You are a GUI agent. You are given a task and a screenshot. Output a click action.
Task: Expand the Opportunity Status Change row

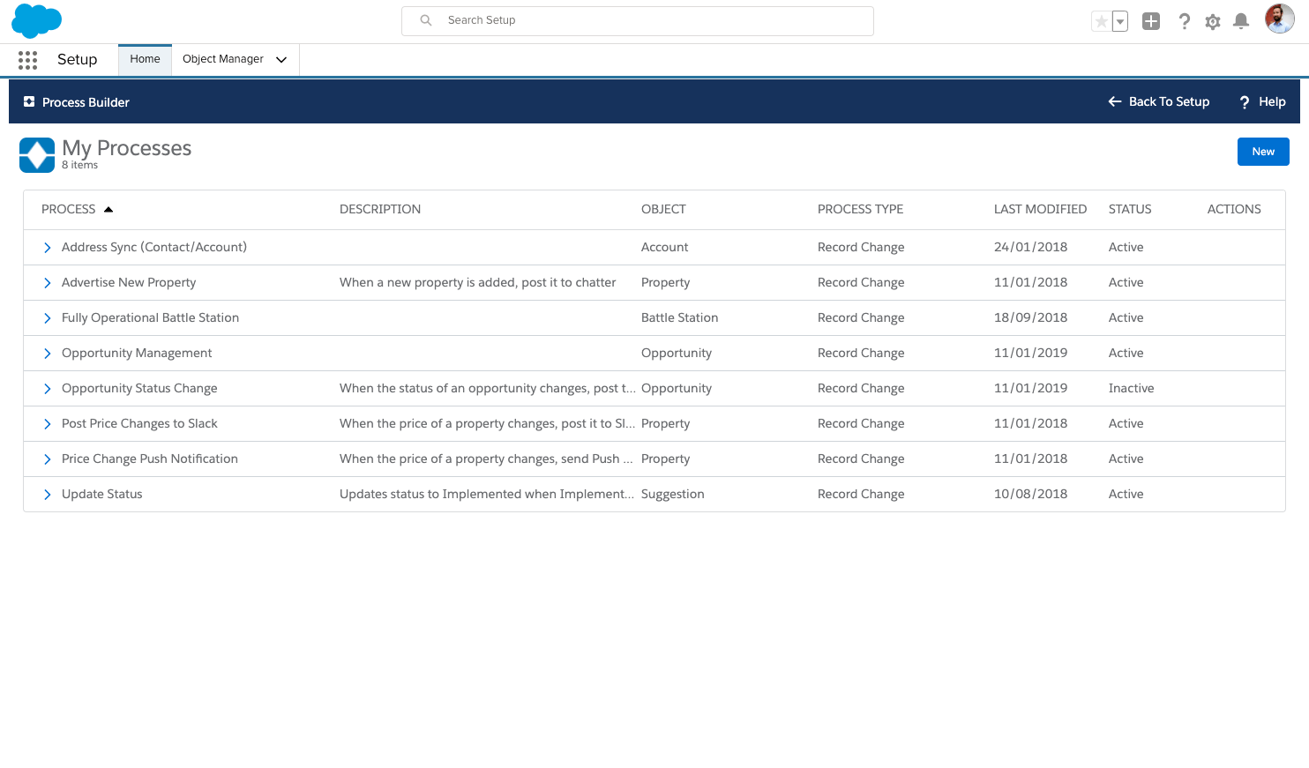click(x=47, y=389)
